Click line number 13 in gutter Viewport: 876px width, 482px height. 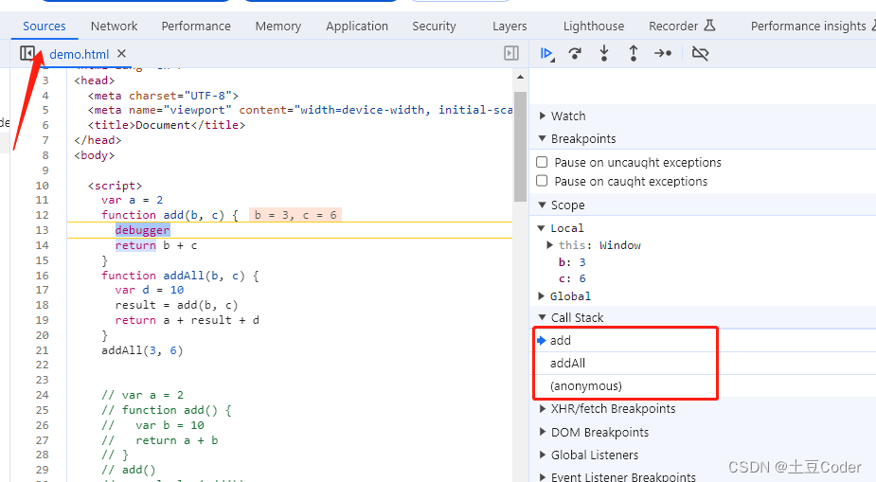coord(42,230)
